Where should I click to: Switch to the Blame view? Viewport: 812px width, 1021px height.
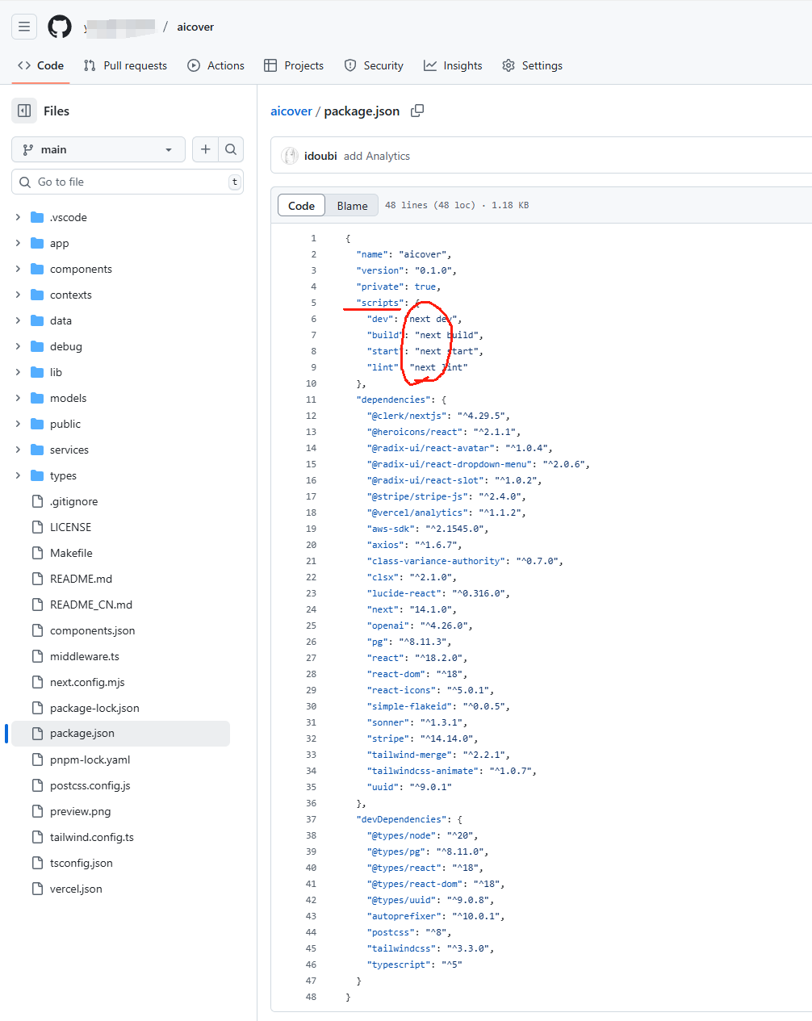pos(352,206)
